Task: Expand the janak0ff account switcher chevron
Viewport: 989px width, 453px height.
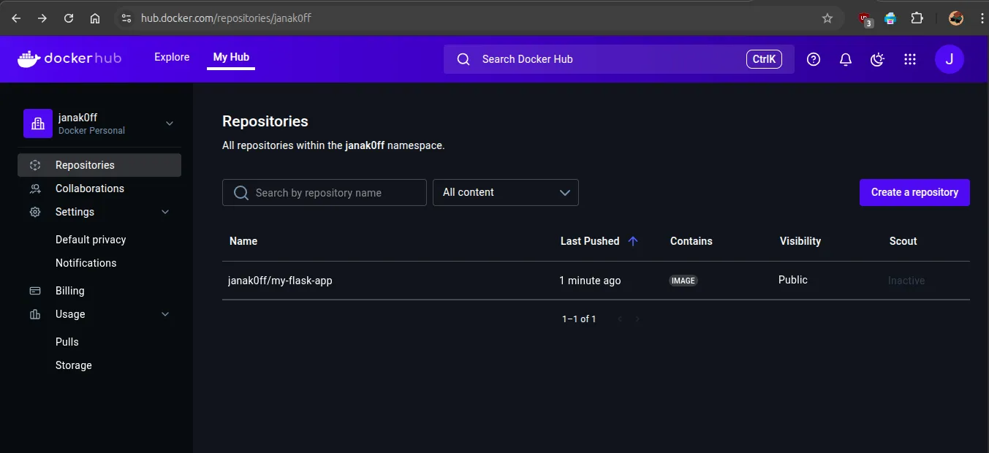Action: (169, 123)
